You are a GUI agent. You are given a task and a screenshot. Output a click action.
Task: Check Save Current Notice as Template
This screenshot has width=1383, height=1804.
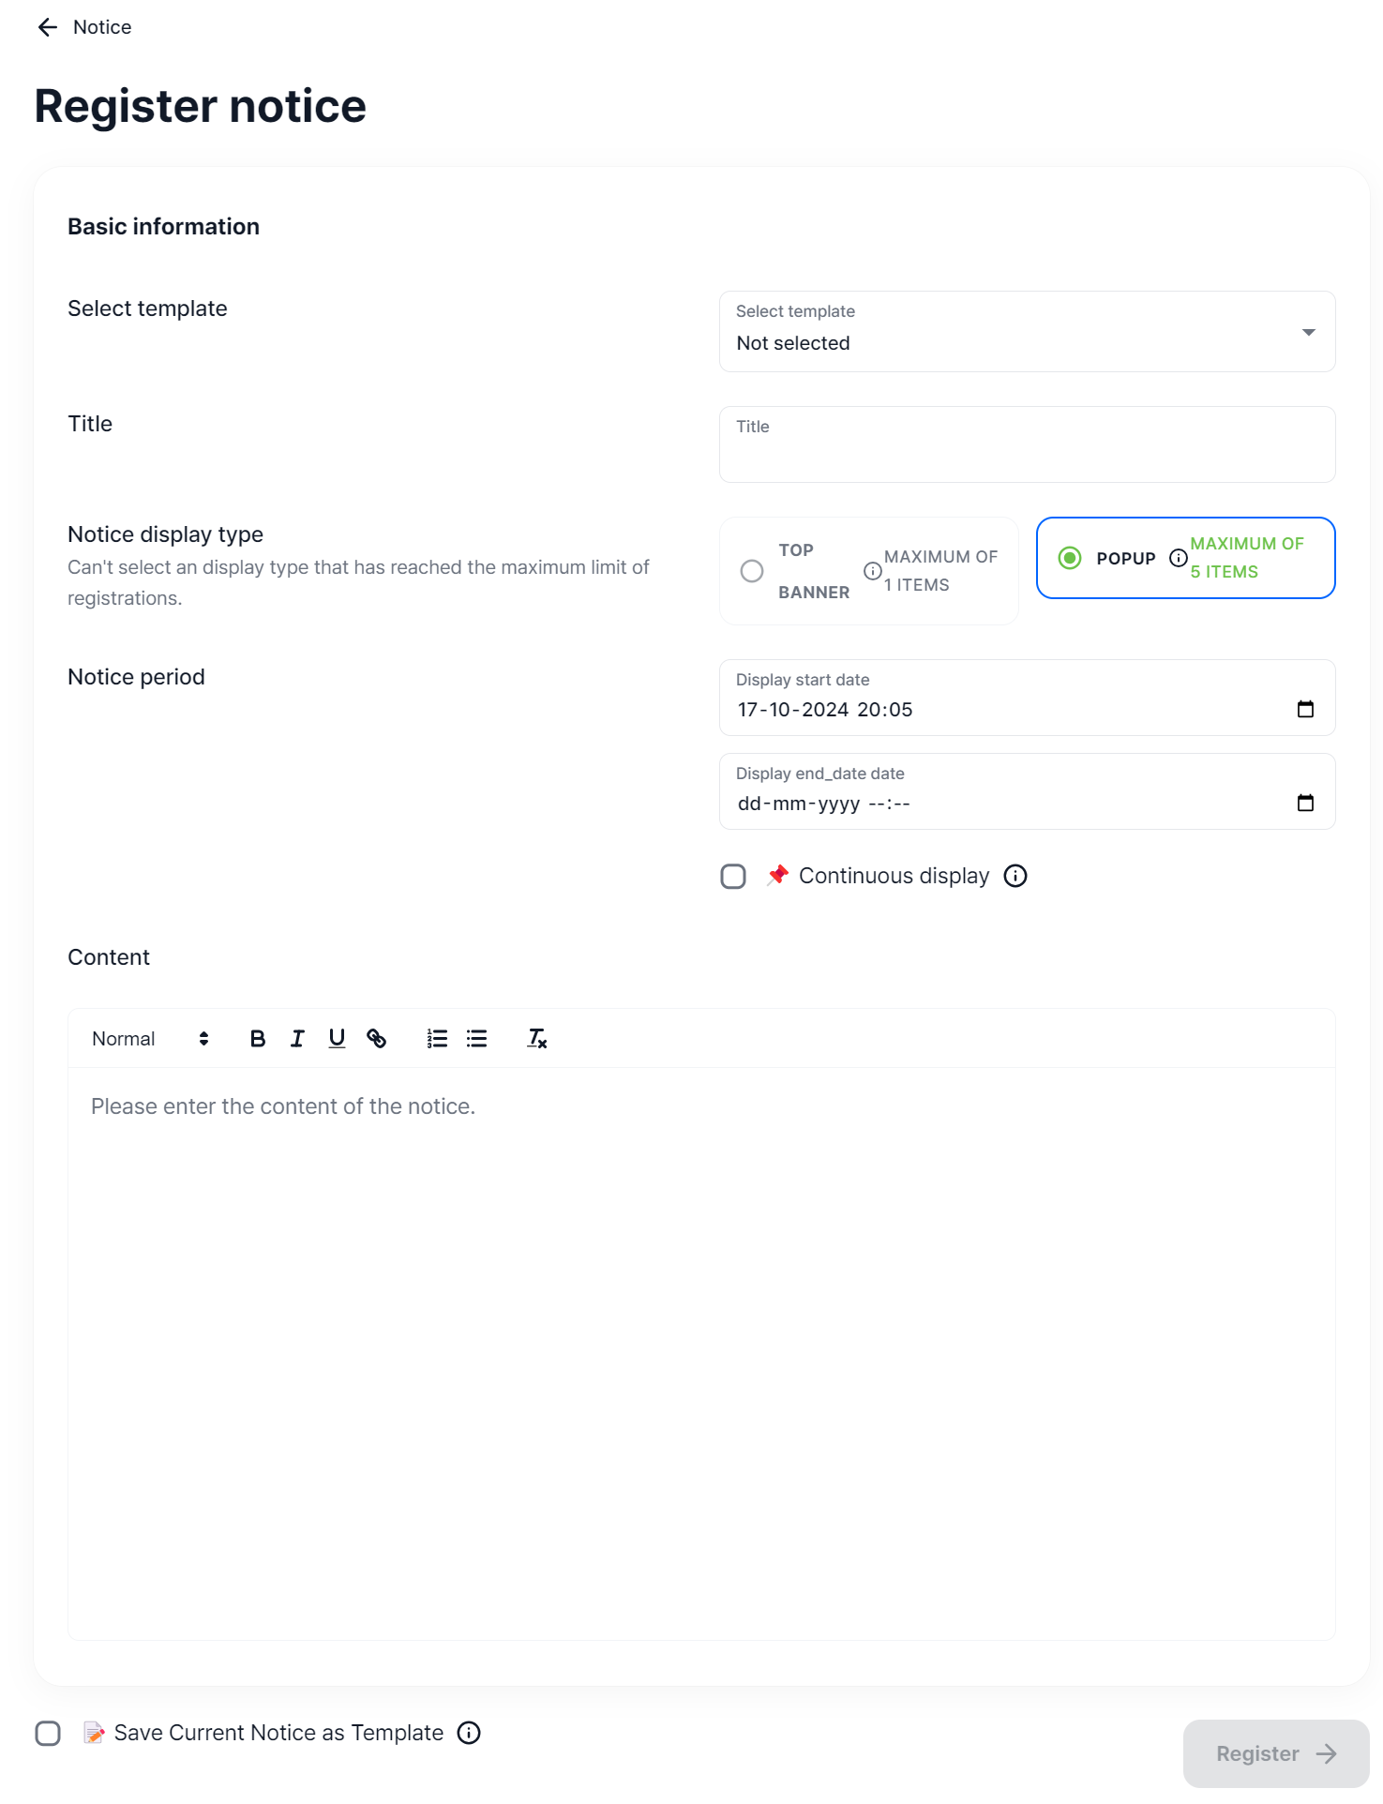pos(48,1734)
